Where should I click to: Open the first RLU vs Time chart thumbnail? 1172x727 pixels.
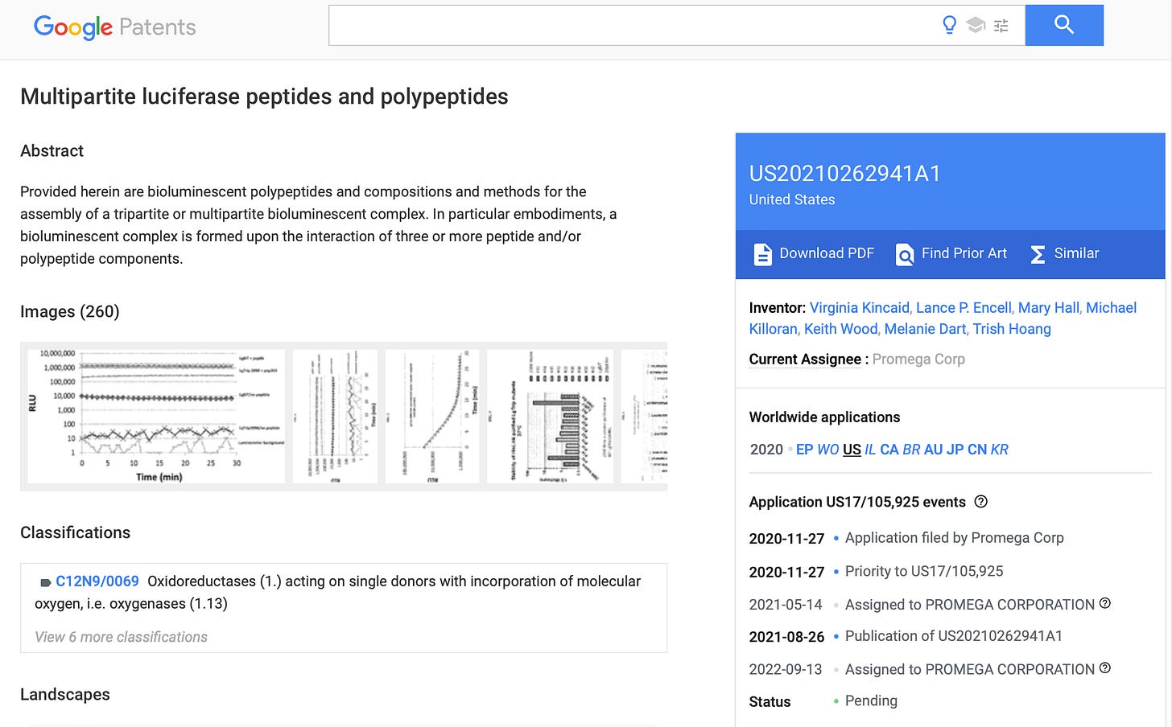coord(156,416)
